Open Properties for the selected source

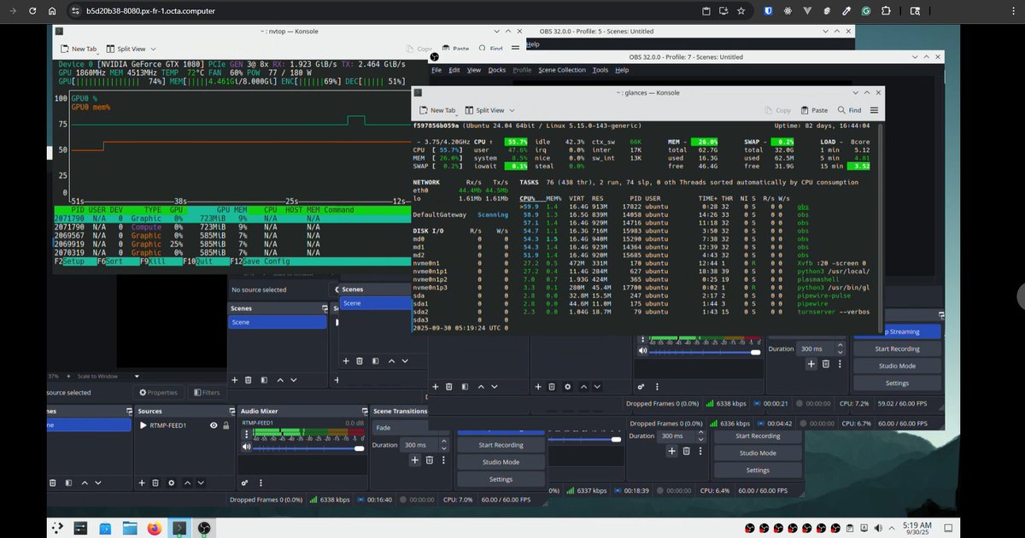159,393
